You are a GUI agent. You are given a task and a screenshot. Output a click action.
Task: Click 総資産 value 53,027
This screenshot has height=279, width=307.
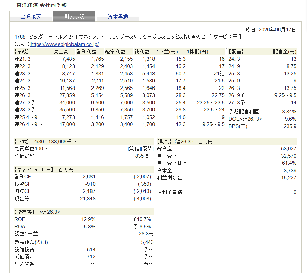tap(289, 149)
